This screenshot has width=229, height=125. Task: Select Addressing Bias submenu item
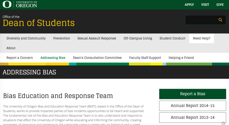click(x=53, y=58)
